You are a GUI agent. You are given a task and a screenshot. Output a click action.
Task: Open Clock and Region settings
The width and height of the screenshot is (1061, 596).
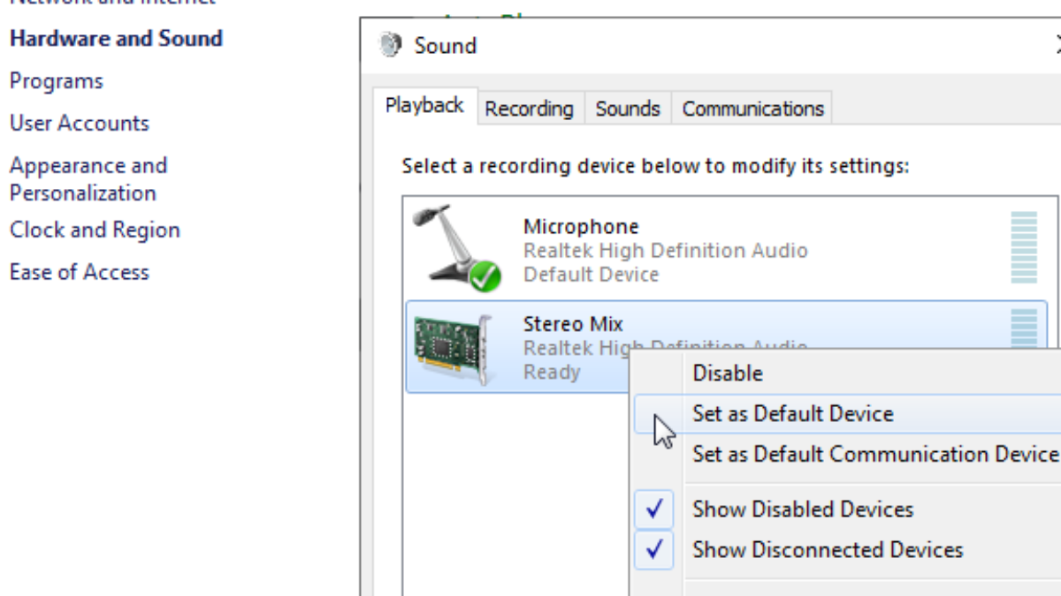(95, 230)
